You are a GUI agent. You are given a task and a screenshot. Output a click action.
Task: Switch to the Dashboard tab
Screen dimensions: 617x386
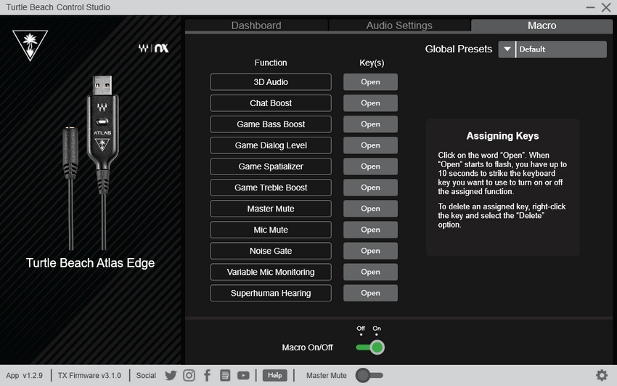[256, 25]
